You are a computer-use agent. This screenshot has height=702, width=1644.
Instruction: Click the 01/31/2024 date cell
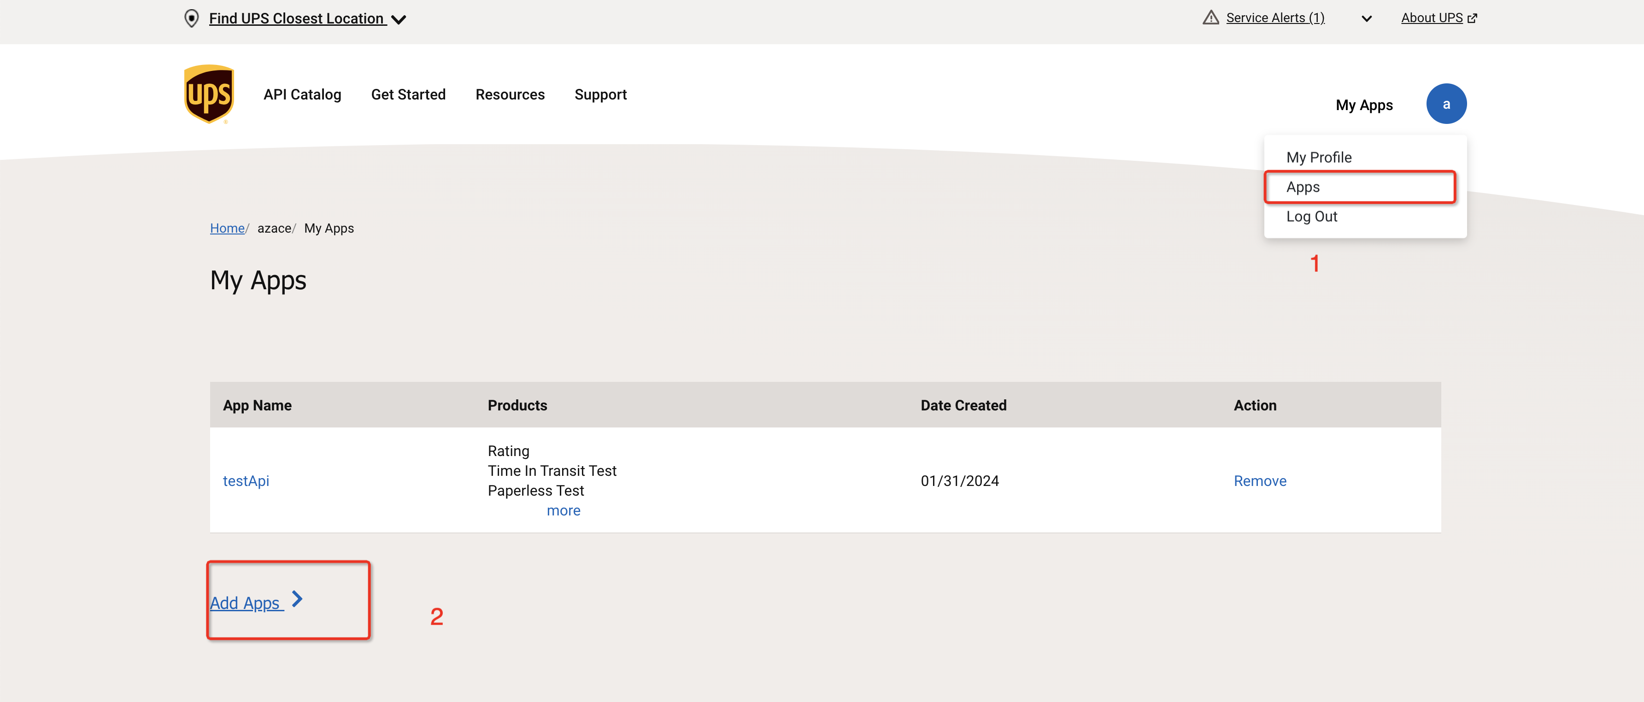pyautogui.click(x=960, y=481)
